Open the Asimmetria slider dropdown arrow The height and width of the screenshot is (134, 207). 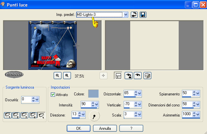pos(198,115)
